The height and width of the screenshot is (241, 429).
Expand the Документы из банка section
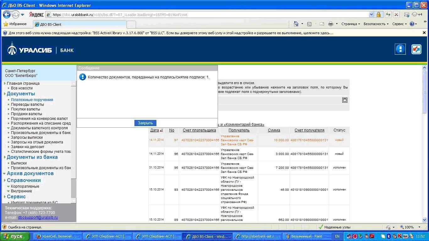(x=5, y=157)
